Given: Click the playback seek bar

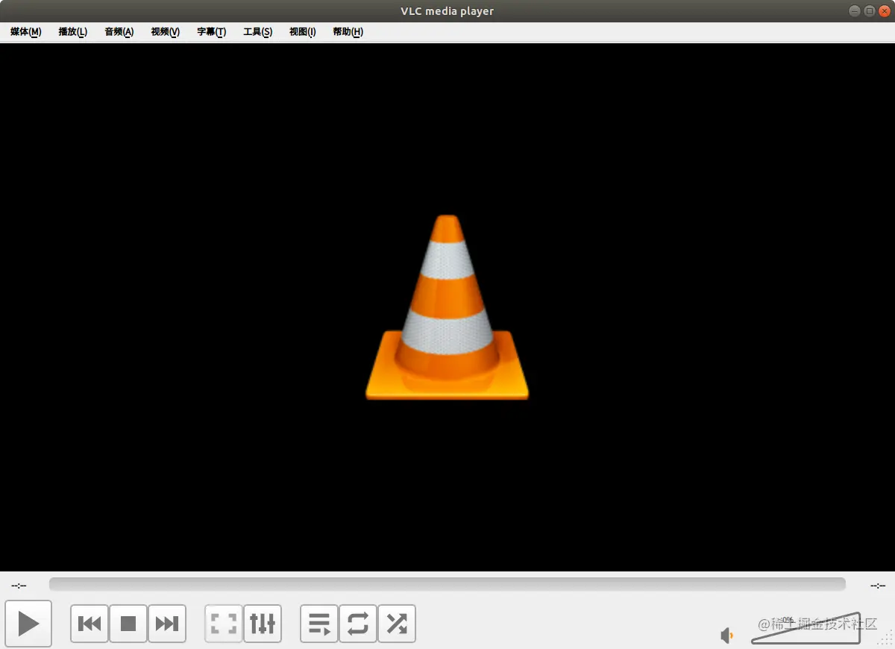Looking at the screenshot, I should pyautogui.click(x=447, y=584).
